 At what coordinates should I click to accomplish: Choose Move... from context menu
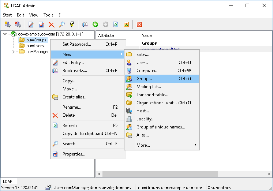88,89
